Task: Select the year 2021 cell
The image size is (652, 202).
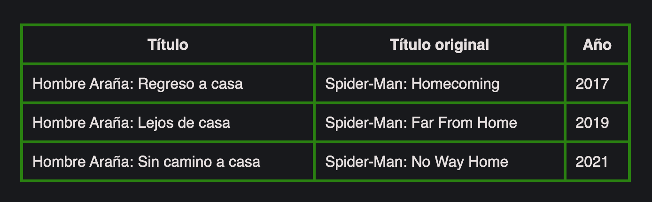Action: 592,162
